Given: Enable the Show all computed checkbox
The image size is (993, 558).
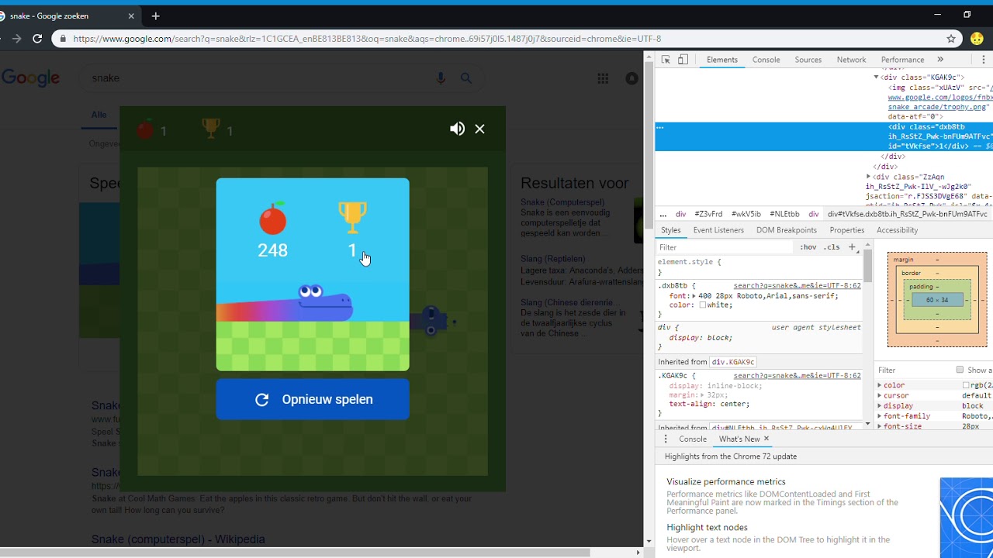Looking at the screenshot, I should tap(960, 370).
